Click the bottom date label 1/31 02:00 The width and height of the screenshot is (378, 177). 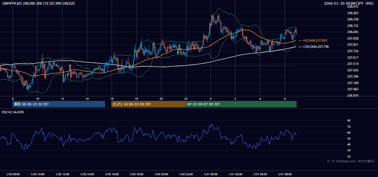[x=235, y=174]
